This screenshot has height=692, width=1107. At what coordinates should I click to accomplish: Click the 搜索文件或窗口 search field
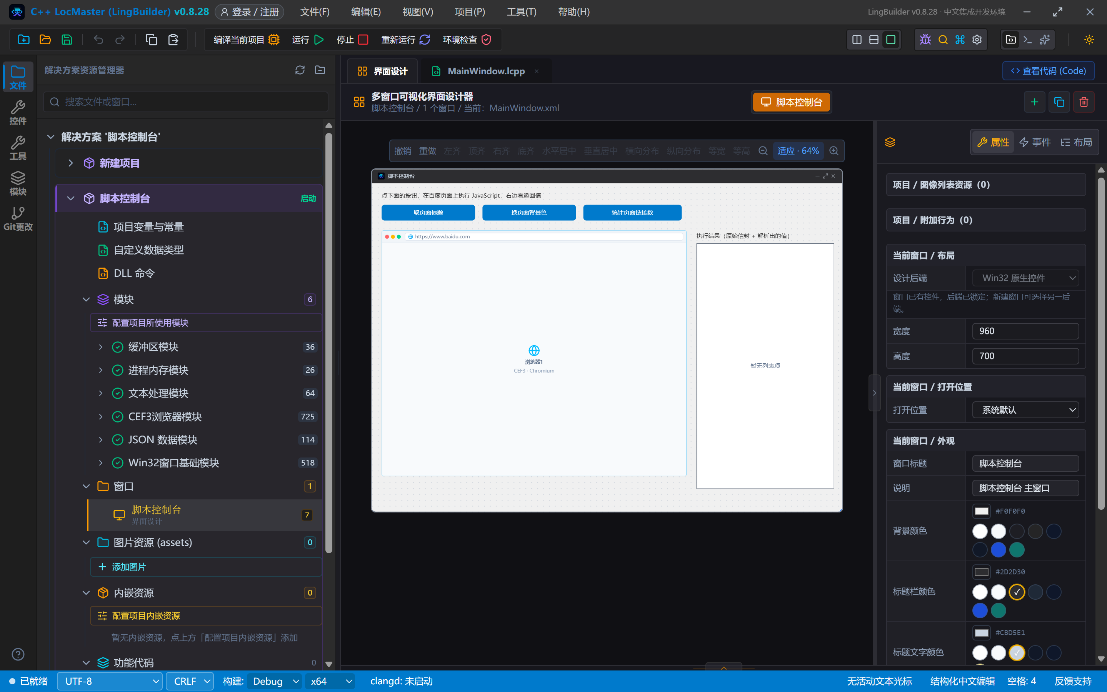coord(186,101)
